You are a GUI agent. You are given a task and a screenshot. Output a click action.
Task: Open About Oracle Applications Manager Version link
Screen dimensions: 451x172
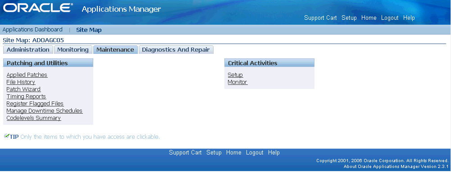pos(396,166)
